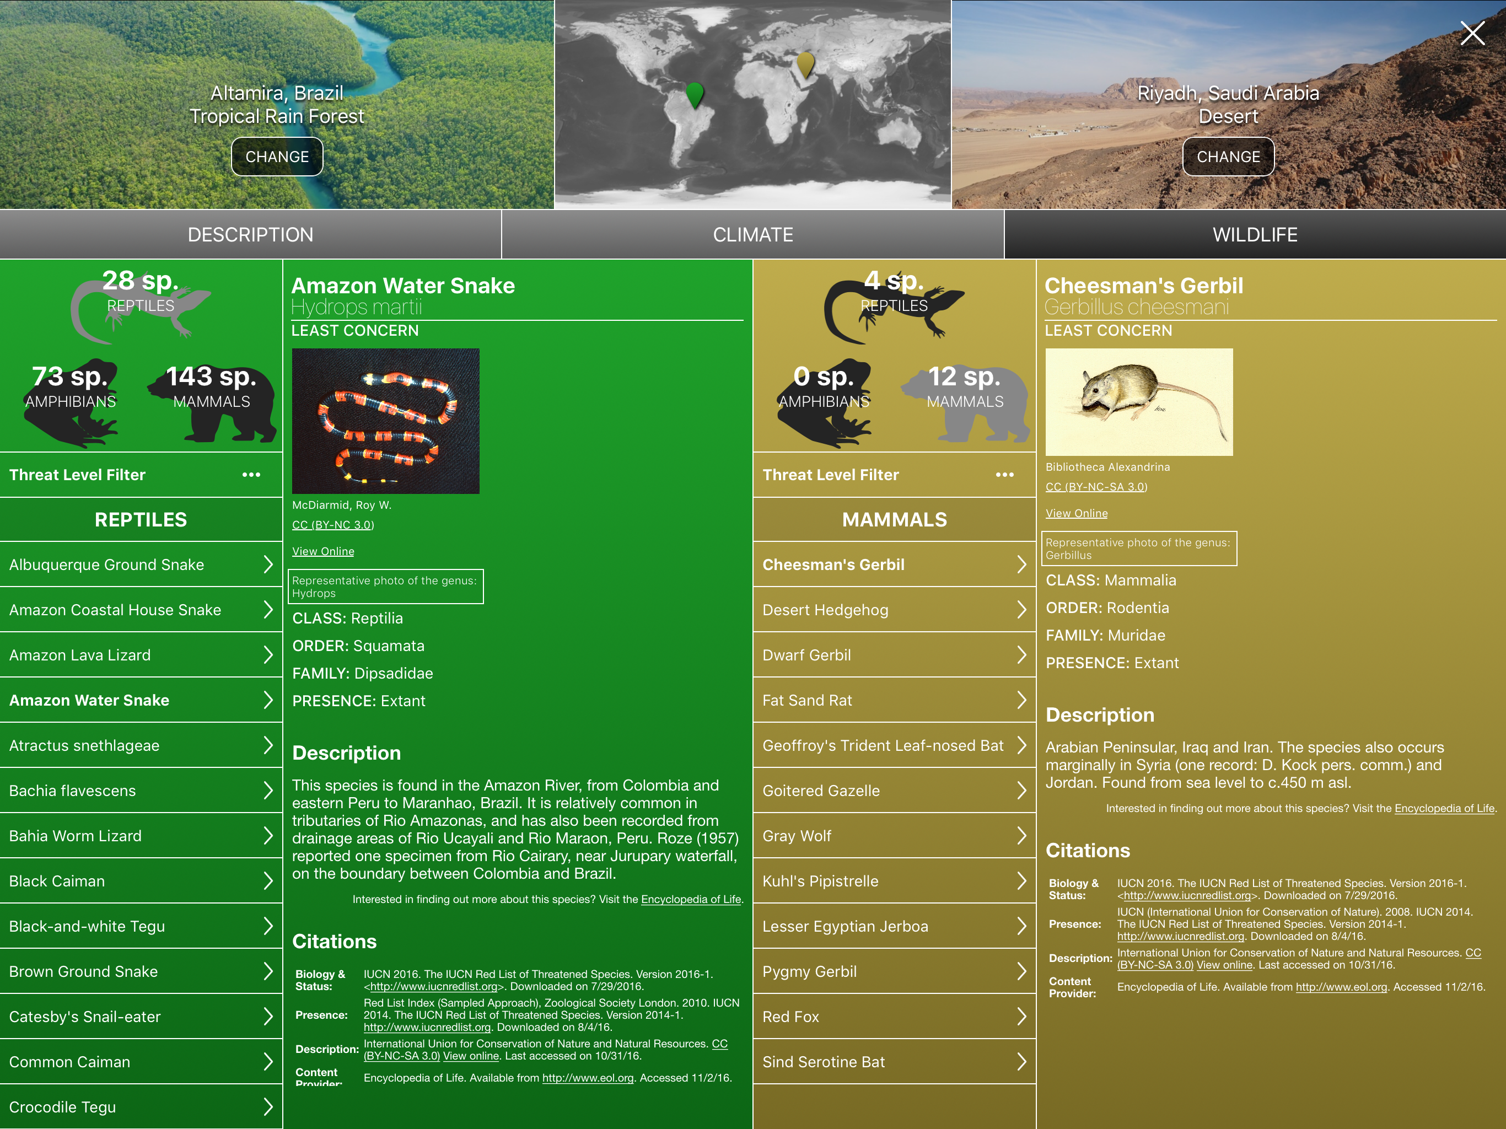The image size is (1506, 1129).
Task: Open Brazil Threat Level Filter options
Action: pyautogui.click(x=251, y=475)
